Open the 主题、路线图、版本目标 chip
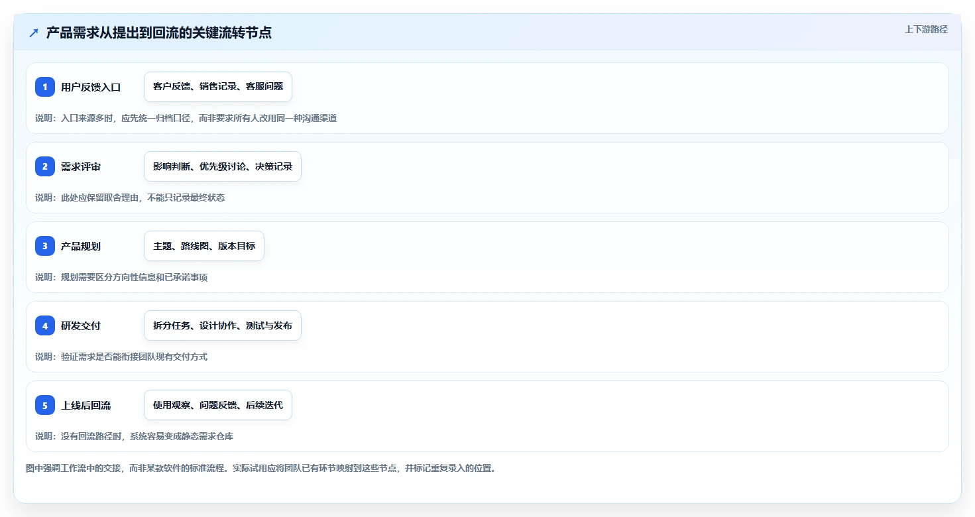Viewport: 975px width, 517px height. point(204,246)
